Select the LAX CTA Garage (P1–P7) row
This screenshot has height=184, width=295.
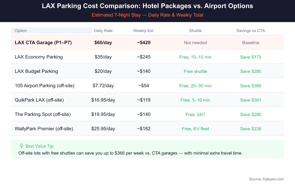pos(43,43)
